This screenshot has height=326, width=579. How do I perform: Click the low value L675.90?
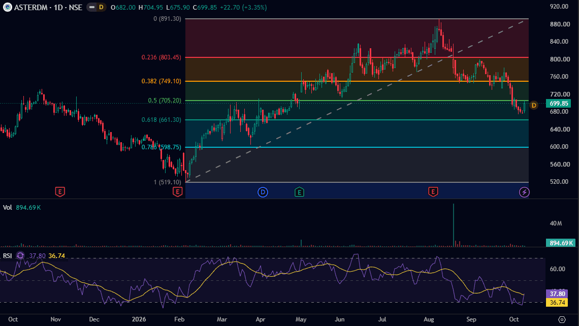[x=178, y=8]
